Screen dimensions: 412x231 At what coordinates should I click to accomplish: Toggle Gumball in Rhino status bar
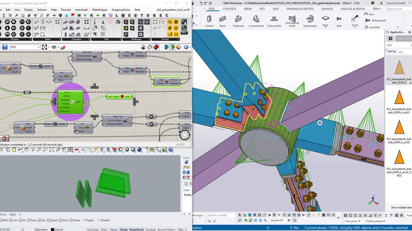click(150, 230)
